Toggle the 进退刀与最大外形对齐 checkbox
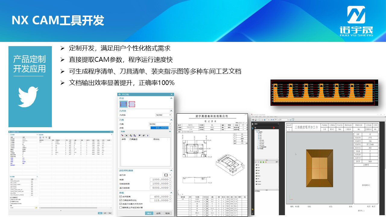386x217 pixels. pyautogui.click(x=121, y=204)
